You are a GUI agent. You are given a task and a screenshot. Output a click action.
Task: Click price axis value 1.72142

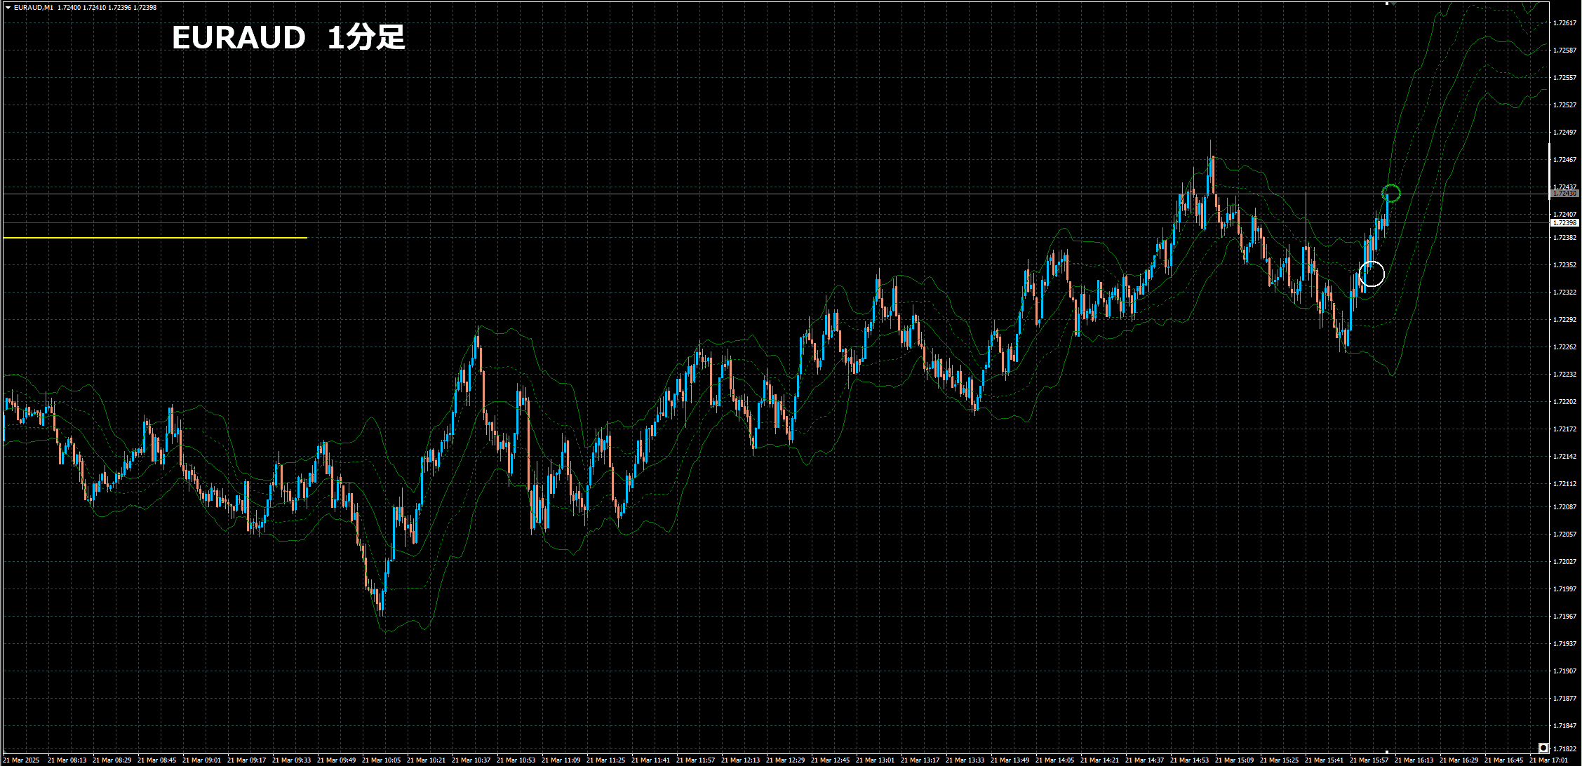[1564, 457]
